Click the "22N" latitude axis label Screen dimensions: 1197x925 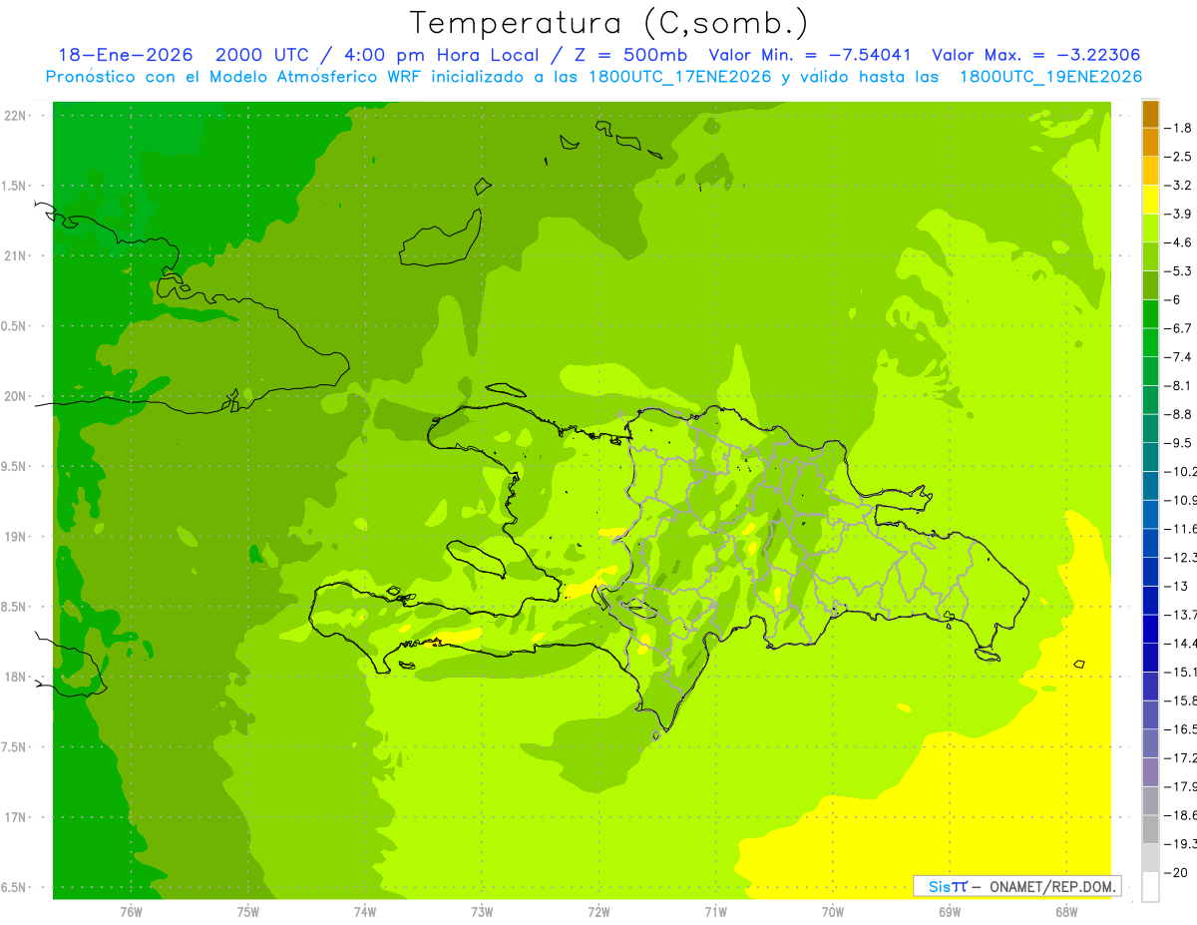(15, 116)
